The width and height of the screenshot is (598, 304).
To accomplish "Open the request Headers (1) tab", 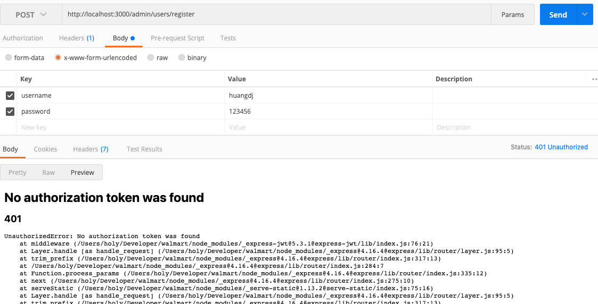I will pyautogui.click(x=77, y=38).
